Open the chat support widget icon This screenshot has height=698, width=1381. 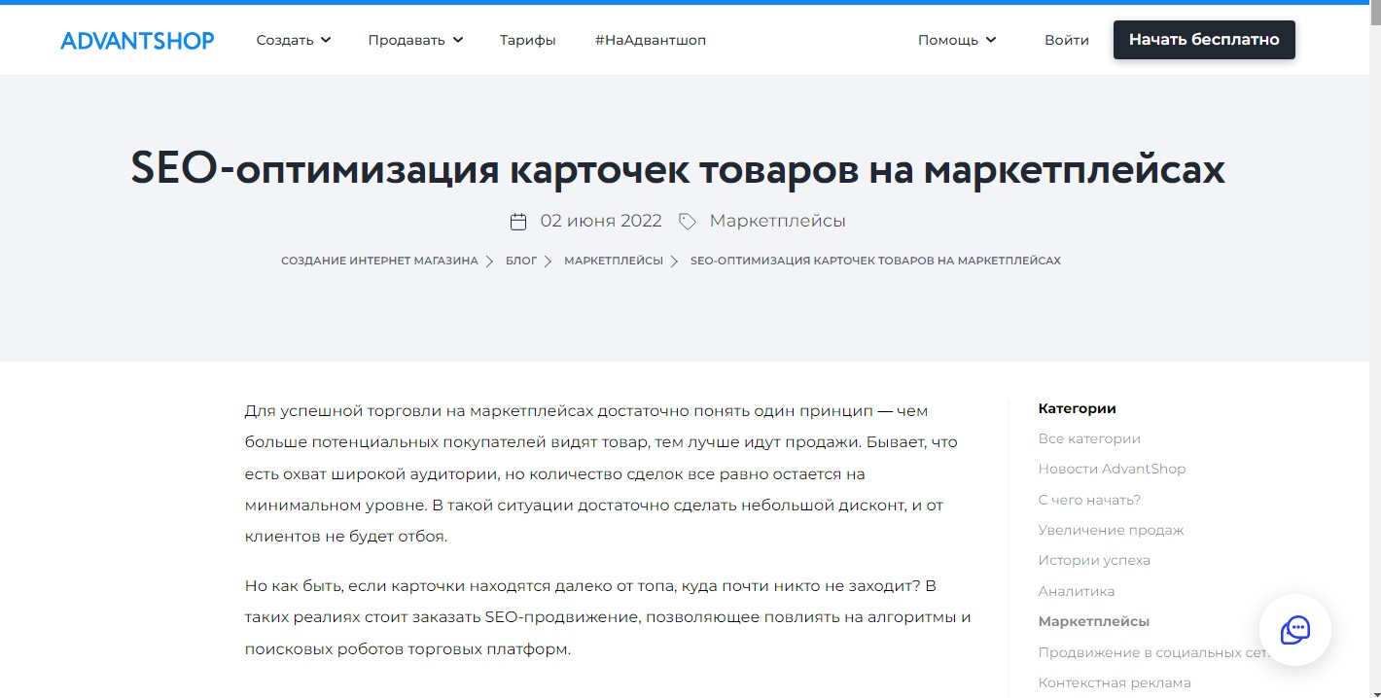point(1294,629)
